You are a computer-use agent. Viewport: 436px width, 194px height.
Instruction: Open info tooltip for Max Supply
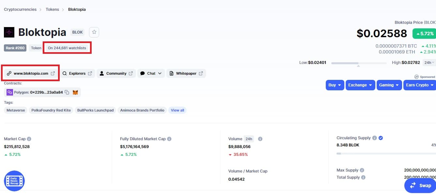[362, 170]
